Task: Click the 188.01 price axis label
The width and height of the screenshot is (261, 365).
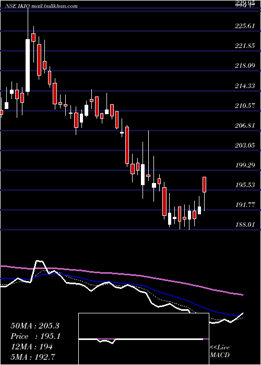Action: click(x=245, y=225)
